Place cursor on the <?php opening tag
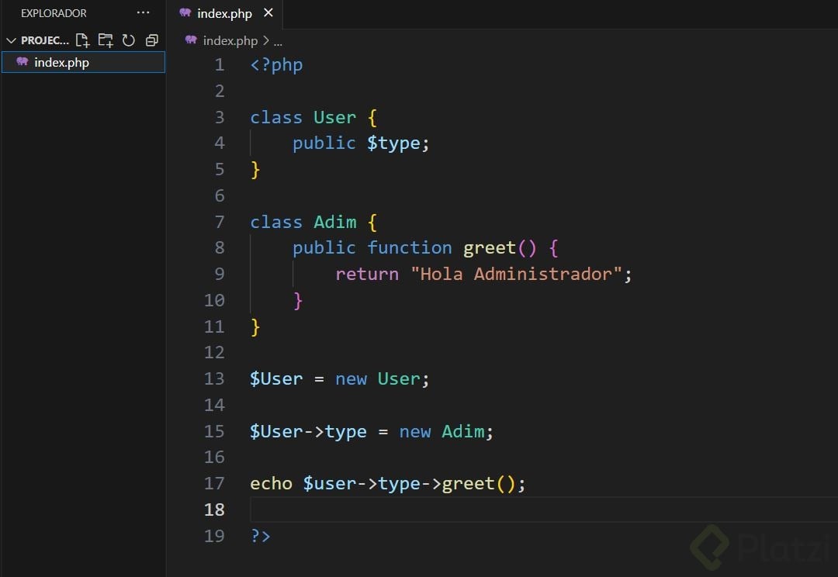This screenshot has width=838, height=577. coord(276,65)
